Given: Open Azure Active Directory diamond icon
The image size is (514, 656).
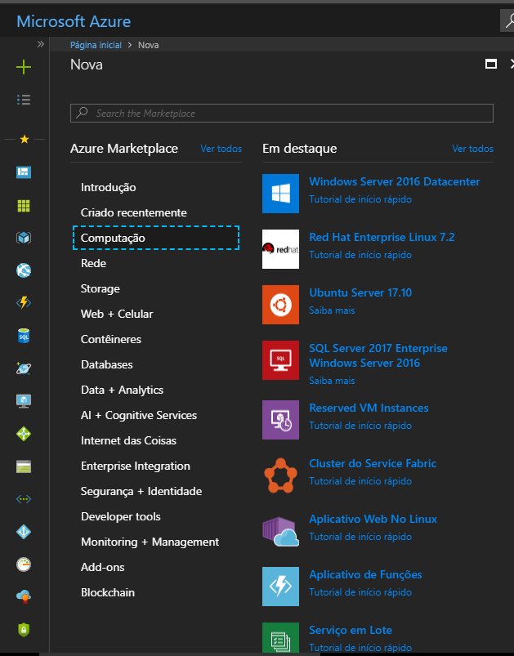Looking at the screenshot, I should (x=24, y=532).
